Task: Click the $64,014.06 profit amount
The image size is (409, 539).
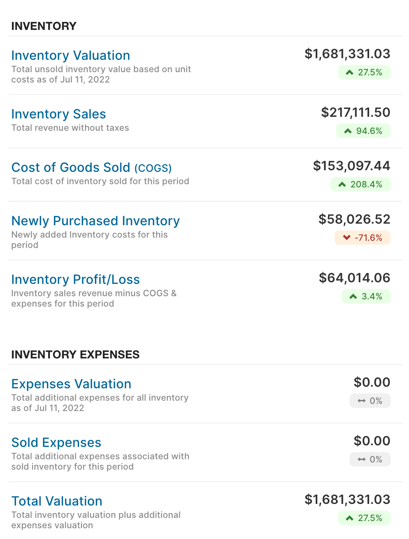Action: [x=354, y=278]
